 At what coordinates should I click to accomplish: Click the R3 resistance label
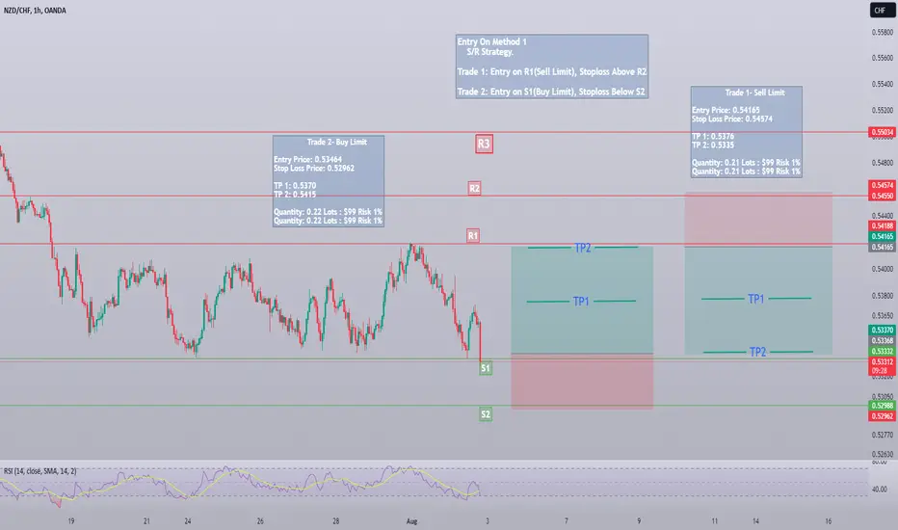click(484, 144)
